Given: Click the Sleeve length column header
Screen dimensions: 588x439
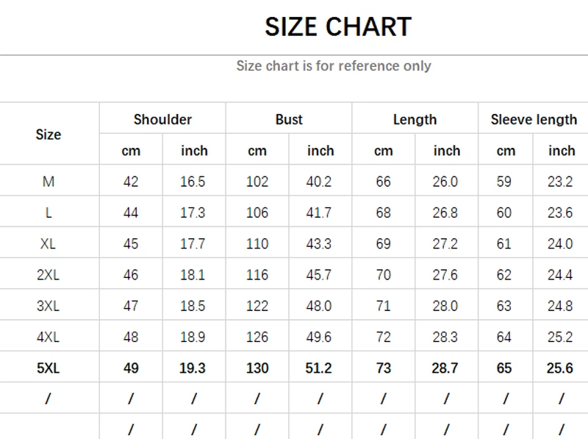Looking at the screenshot, I should (x=534, y=119).
